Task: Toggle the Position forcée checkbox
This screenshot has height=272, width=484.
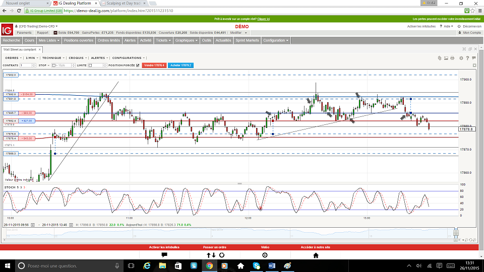Action: (x=138, y=65)
